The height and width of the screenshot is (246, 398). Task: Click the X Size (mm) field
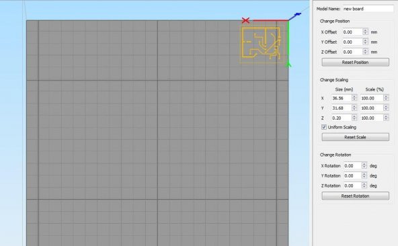pos(342,98)
